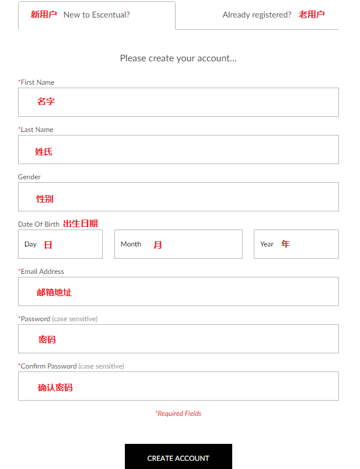Image resolution: width=360 pixels, height=469 pixels.
Task: Select the Password entry box
Action: click(178, 339)
